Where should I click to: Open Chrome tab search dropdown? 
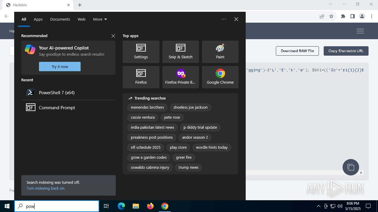pyautogui.click(x=330, y=4)
